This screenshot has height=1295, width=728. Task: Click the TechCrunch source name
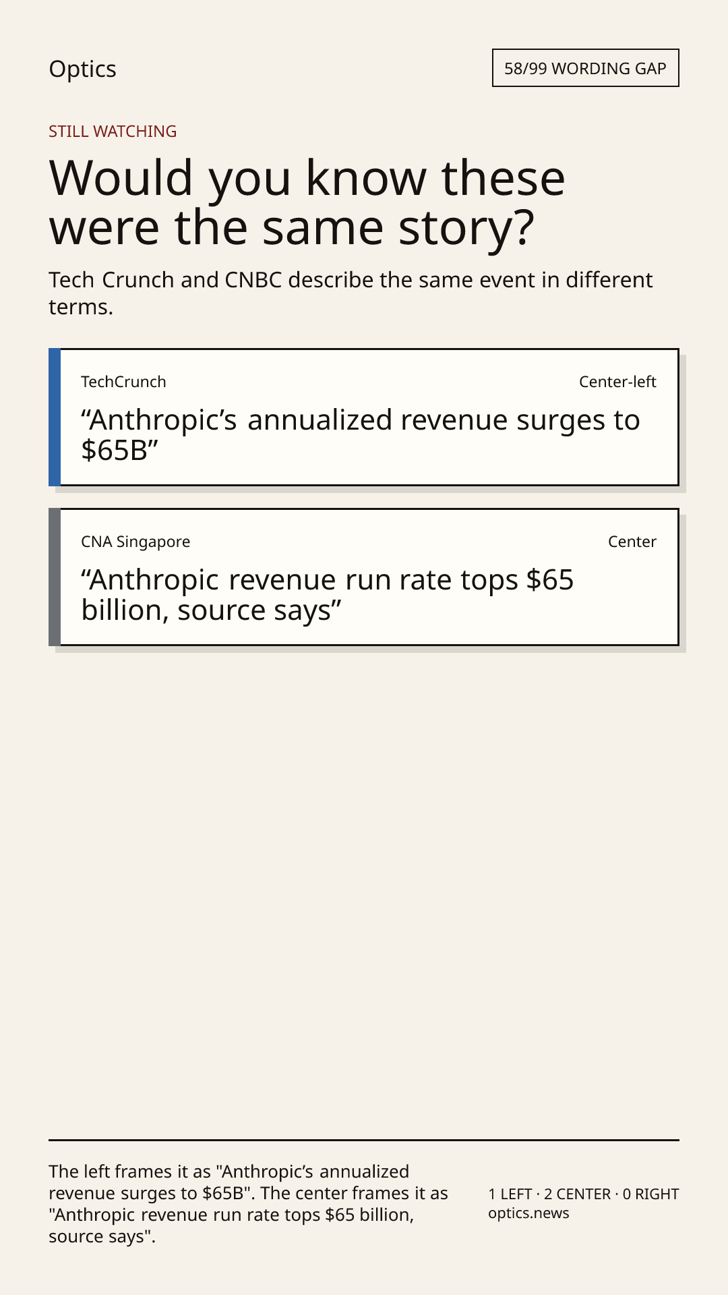(123, 382)
